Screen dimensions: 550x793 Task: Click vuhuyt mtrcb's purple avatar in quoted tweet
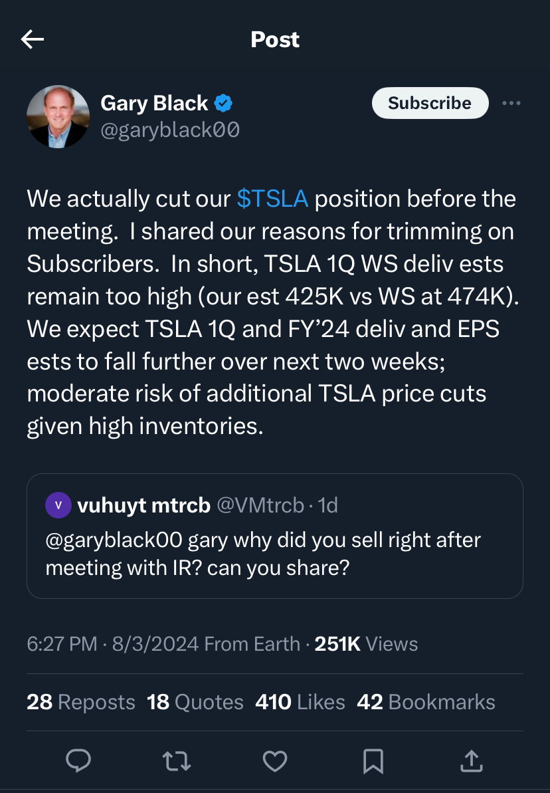58,505
